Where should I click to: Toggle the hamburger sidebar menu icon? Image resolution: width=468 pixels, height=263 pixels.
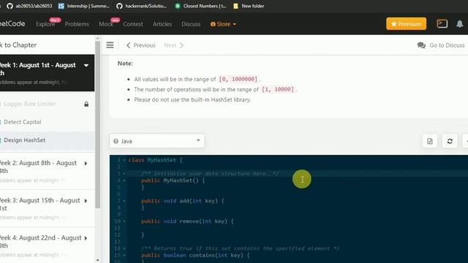[x=110, y=45]
